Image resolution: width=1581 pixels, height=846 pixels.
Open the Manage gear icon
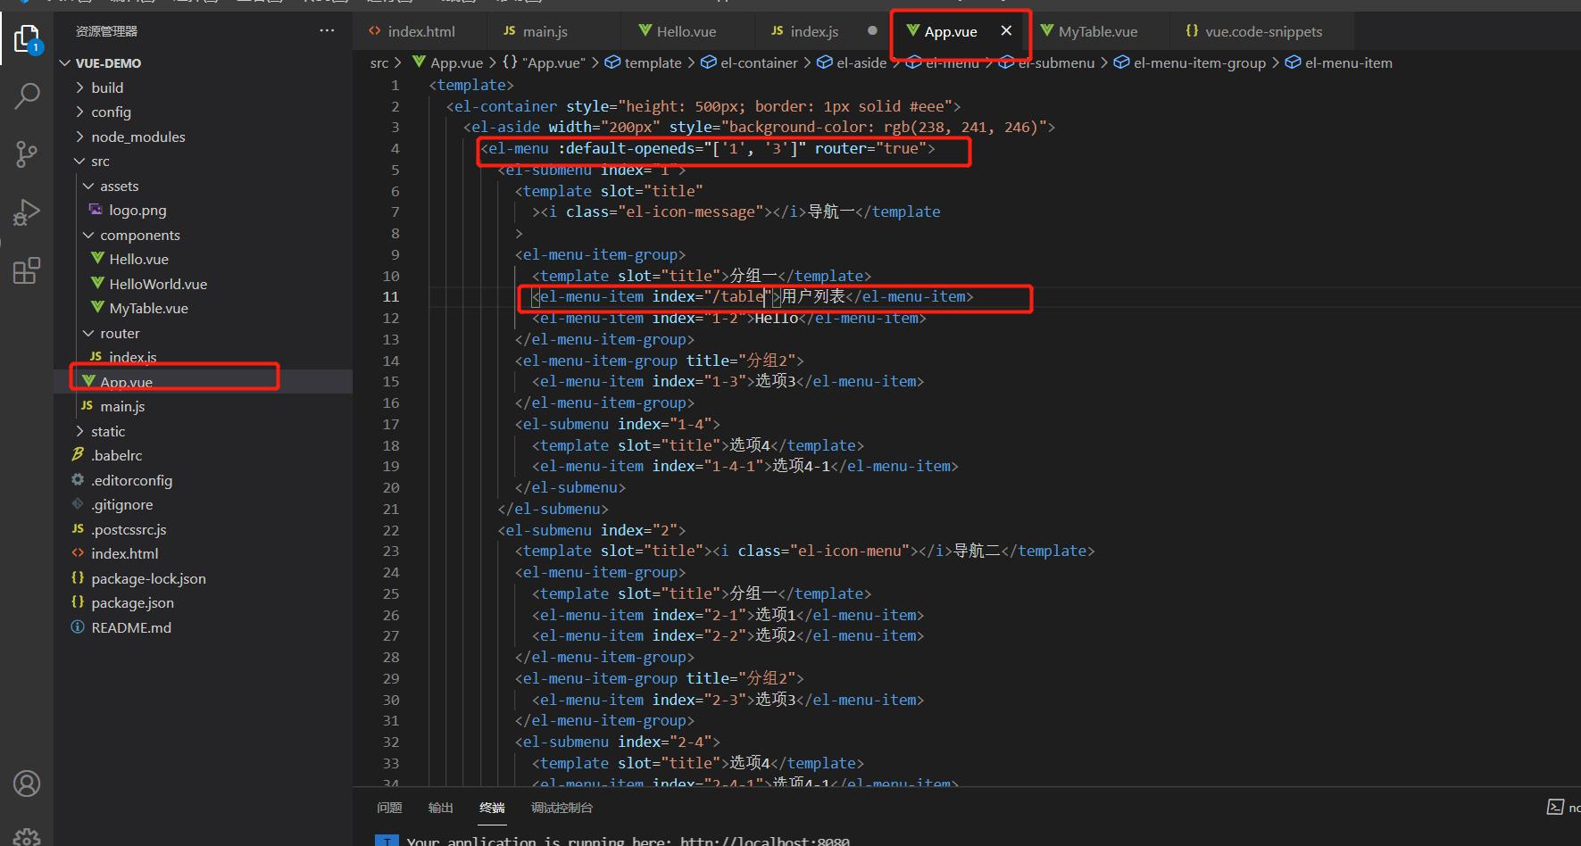pyautogui.click(x=27, y=837)
